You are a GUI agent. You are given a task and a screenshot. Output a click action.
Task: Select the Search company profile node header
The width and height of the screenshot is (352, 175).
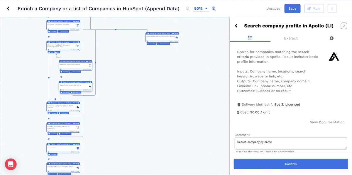76,82
